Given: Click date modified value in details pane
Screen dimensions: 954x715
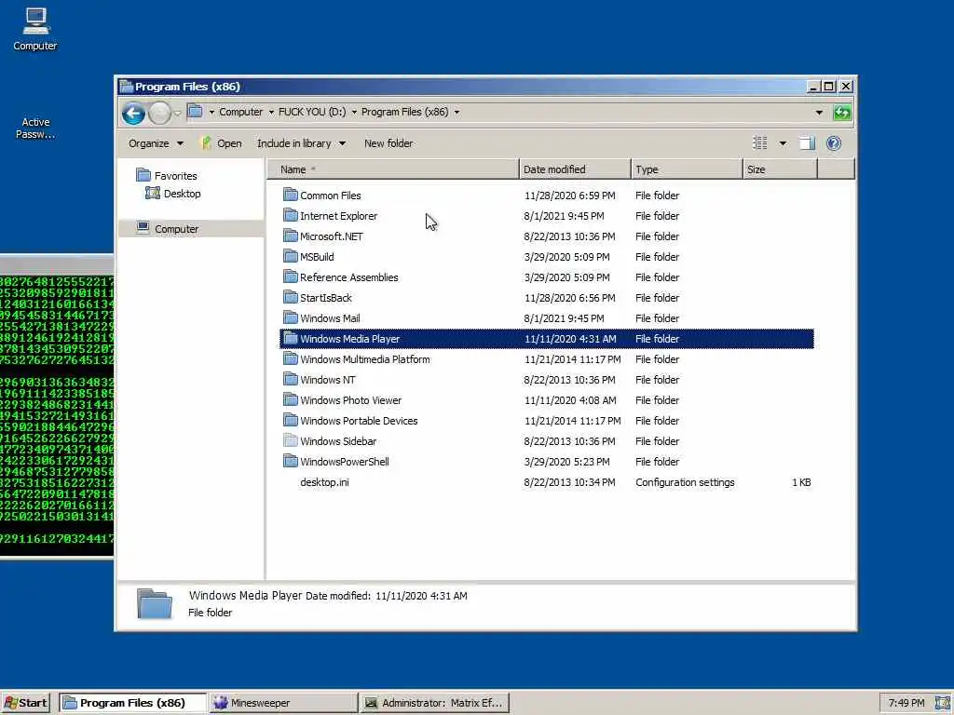Looking at the screenshot, I should [x=421, y=596].
